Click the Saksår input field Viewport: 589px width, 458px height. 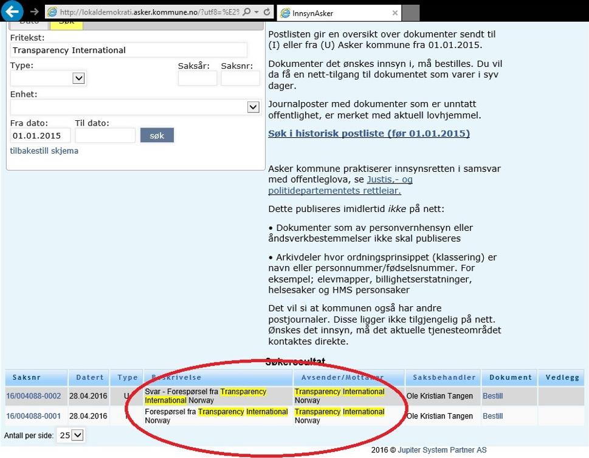tap(197, 78)
